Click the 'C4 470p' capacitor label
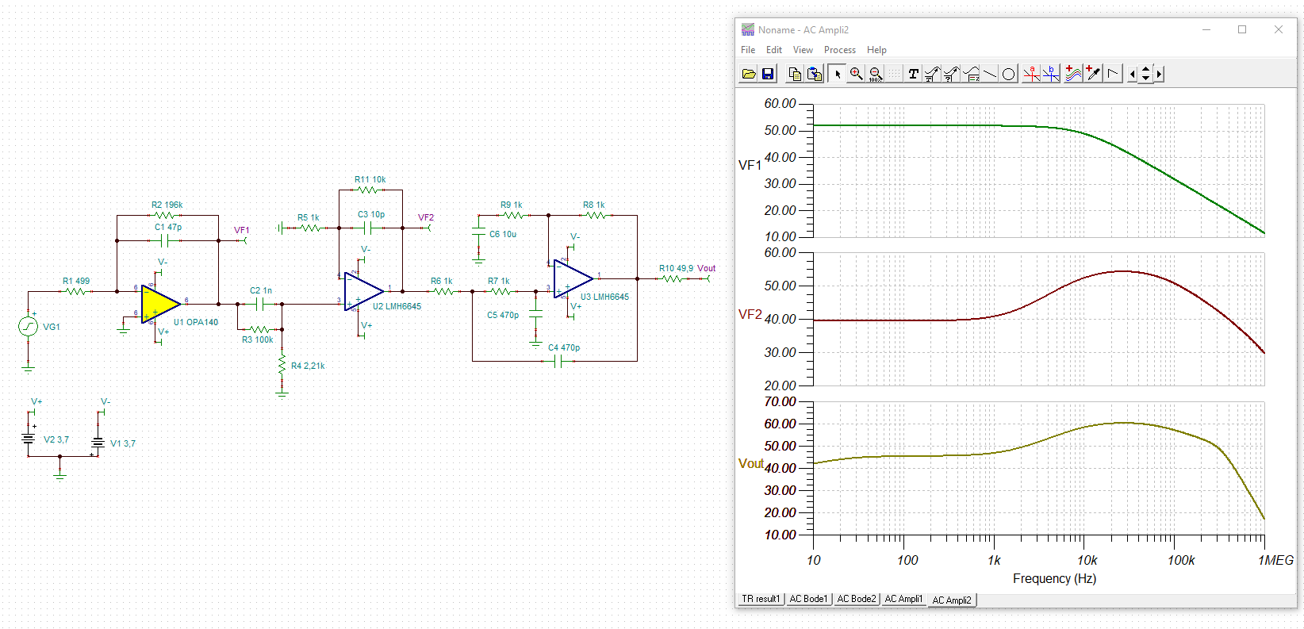 tap(564, 347)
